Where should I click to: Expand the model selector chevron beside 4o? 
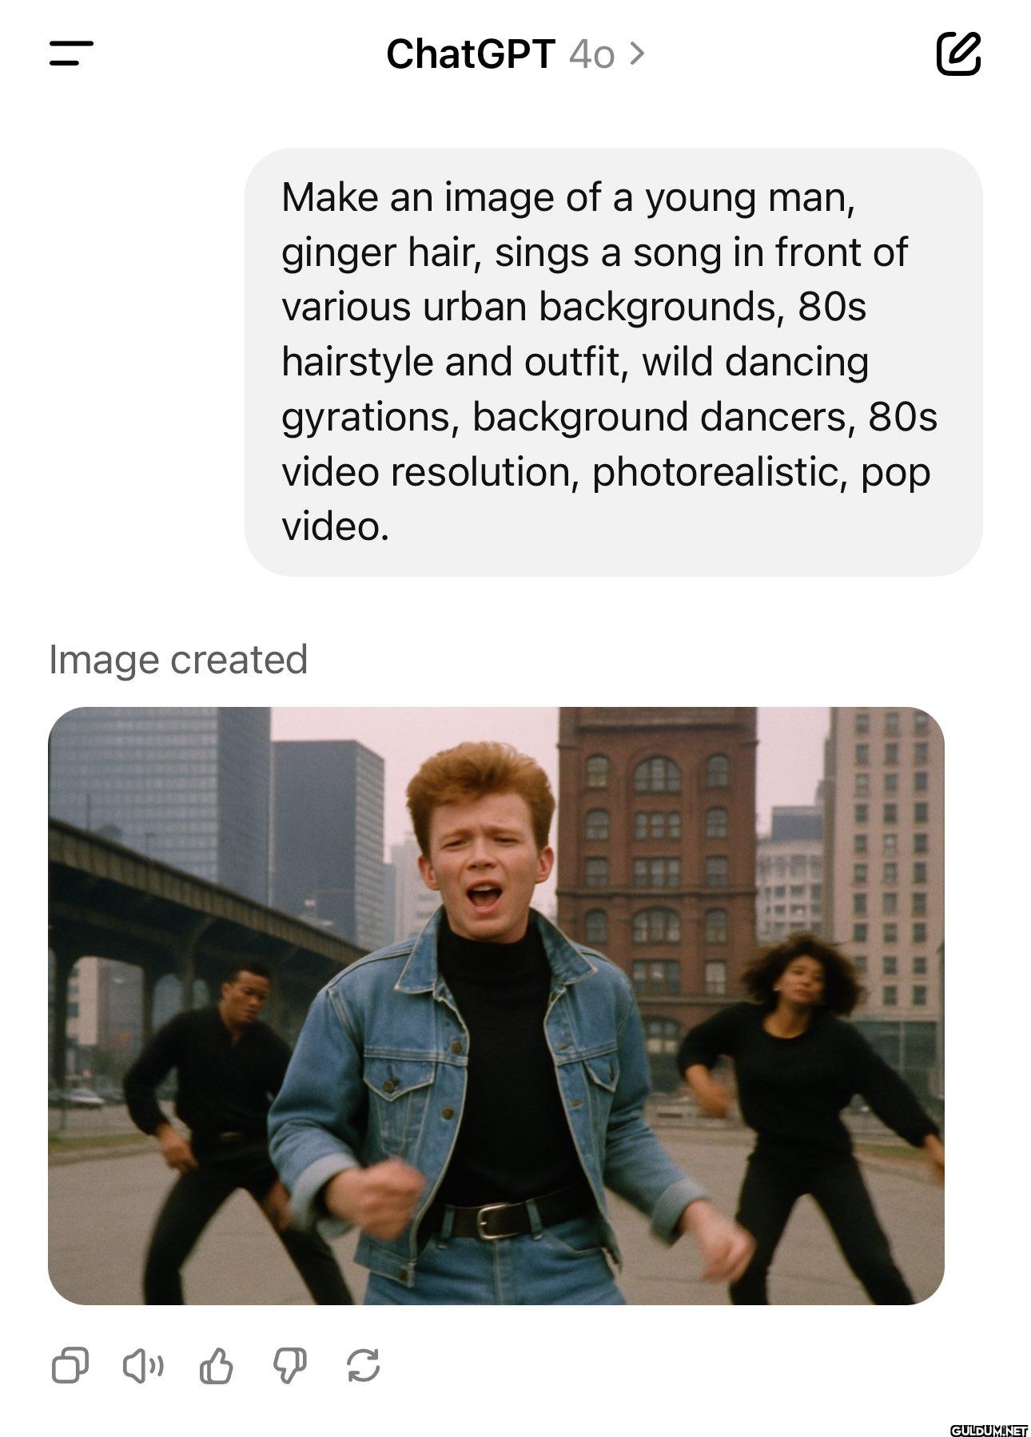click(636, 54)
